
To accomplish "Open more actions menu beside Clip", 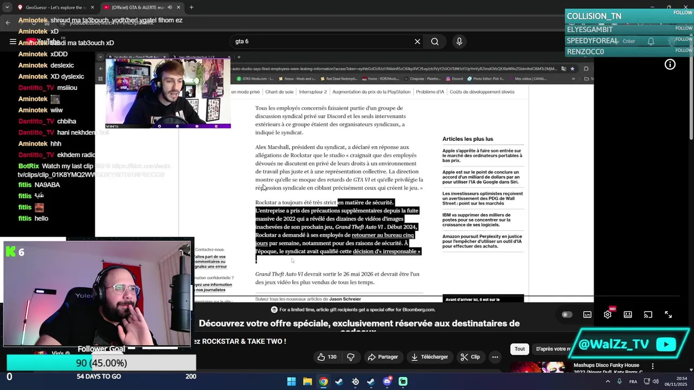I will tap(495, 357).
